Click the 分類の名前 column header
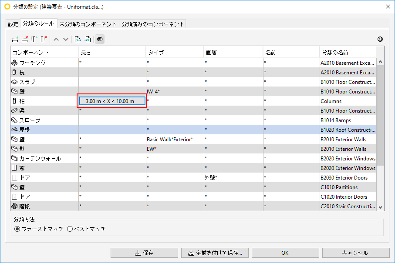Screen dimensions: 395x263 [348, 52]
